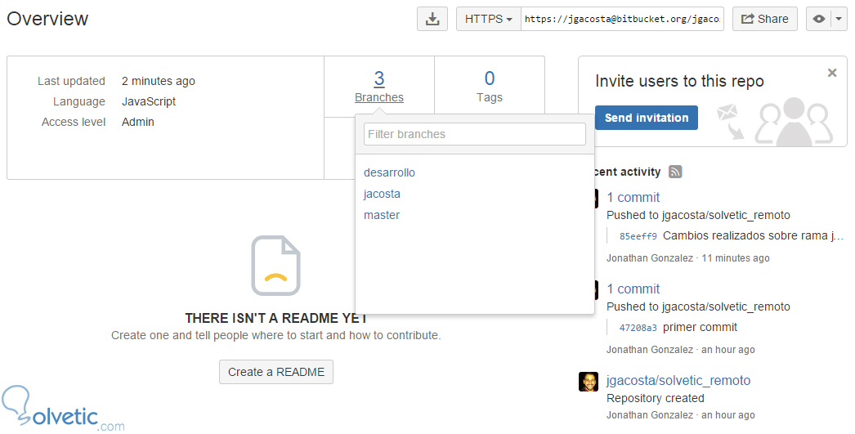Viewport: 855px width, 434px height.
Task: Click the eye watch icon
Action: click(x=819, y=19)
